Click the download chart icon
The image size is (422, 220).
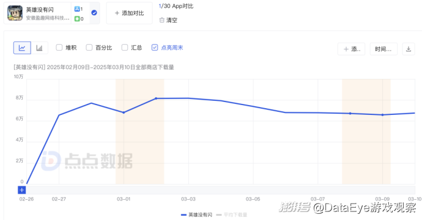(x=409, y=49)
